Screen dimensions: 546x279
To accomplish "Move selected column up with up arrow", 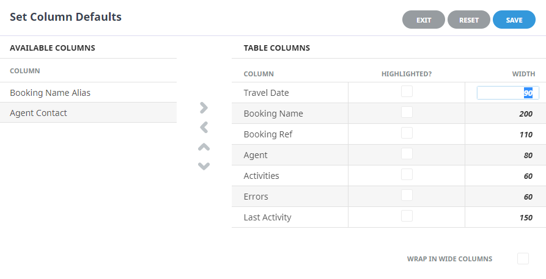I will pyautogui.click(x=204, y=147).
